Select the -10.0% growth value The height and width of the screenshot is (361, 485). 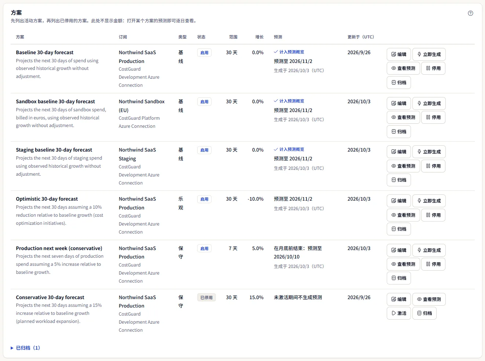tap(256, 199)
